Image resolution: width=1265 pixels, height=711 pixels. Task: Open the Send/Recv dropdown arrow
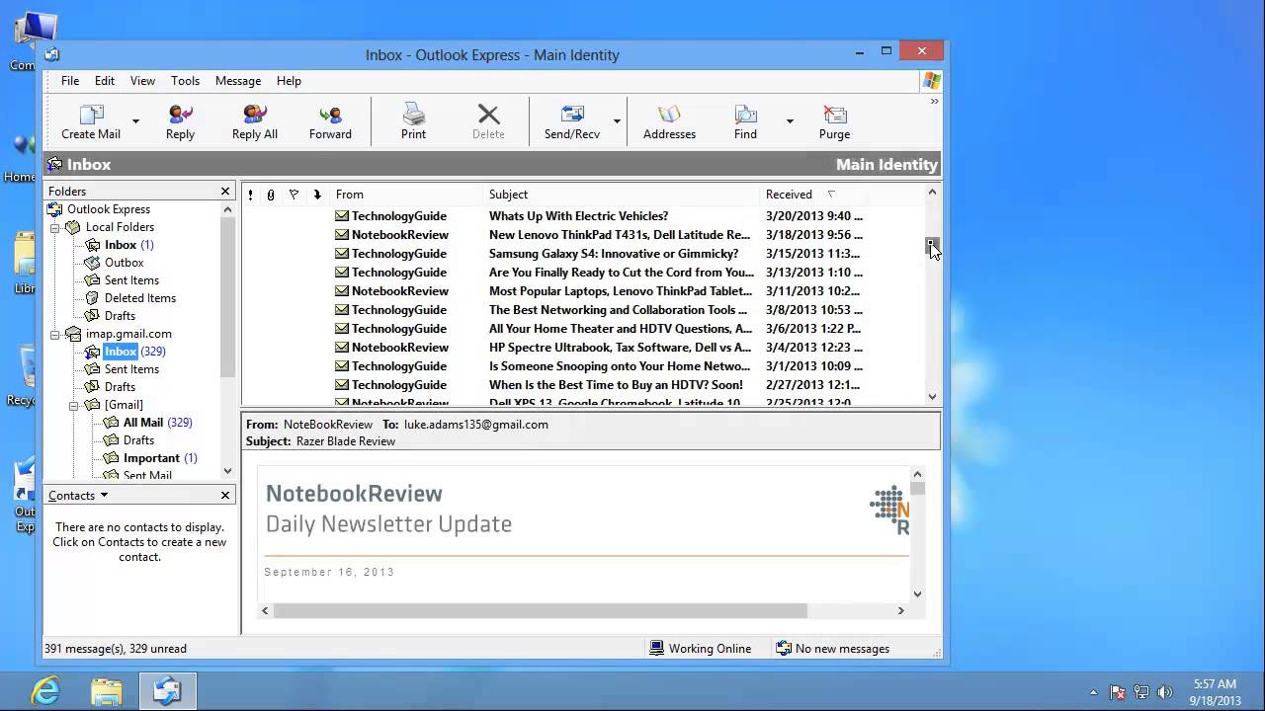coord(617,122)
